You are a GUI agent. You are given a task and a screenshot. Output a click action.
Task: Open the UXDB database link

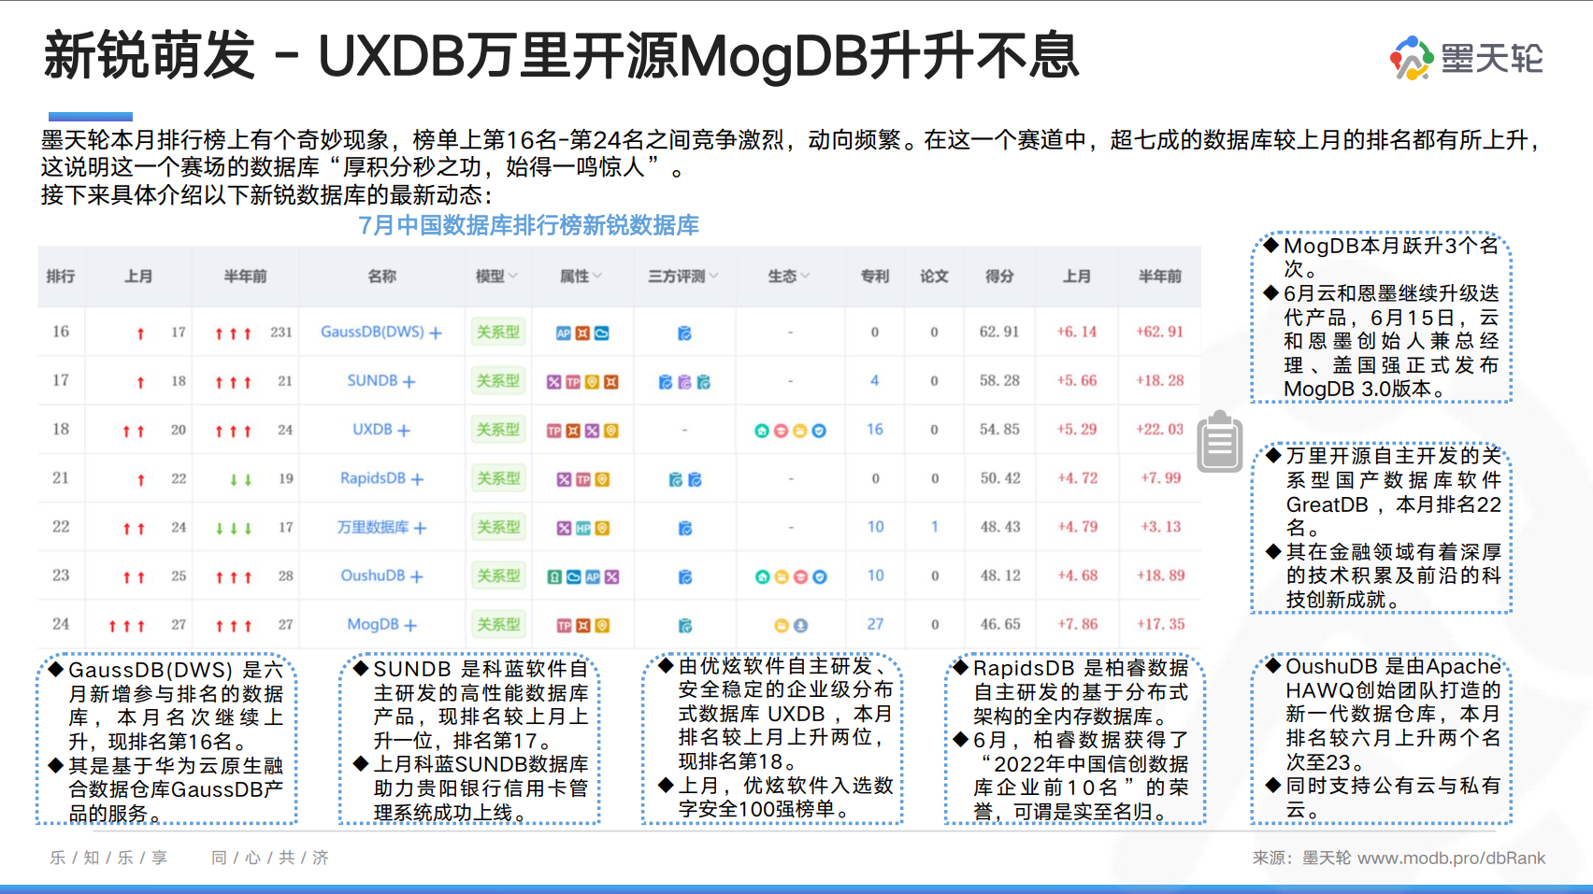372,429
